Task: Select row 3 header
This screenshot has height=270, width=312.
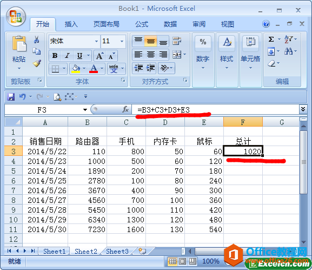Action: [14, 152]
